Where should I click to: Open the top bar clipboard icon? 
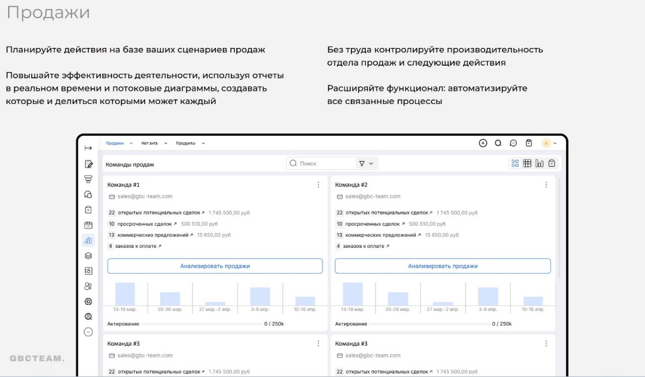(529, 143)
